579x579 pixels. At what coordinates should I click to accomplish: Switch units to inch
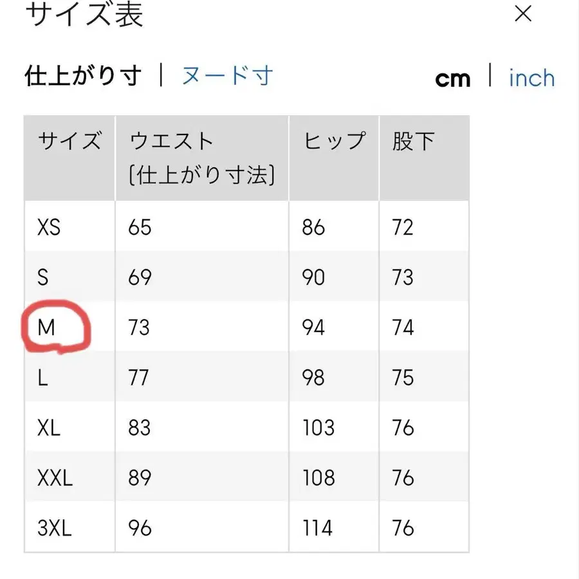(x=531, y=77)
